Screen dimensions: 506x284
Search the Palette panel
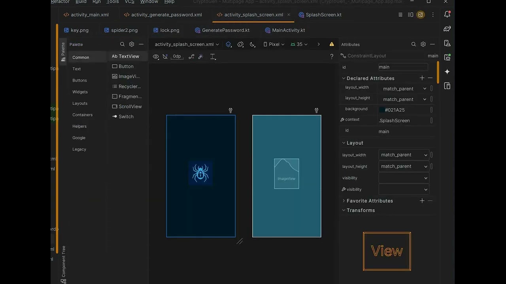123,44
